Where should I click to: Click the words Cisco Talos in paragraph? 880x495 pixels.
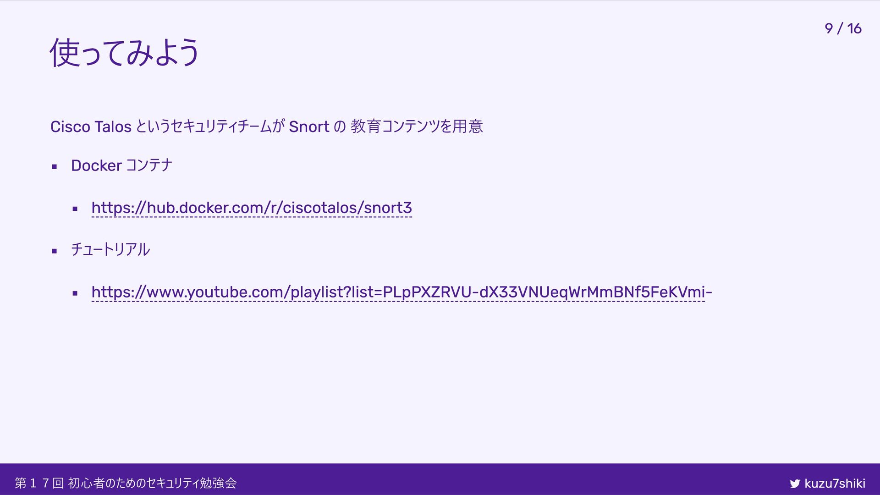91,126
